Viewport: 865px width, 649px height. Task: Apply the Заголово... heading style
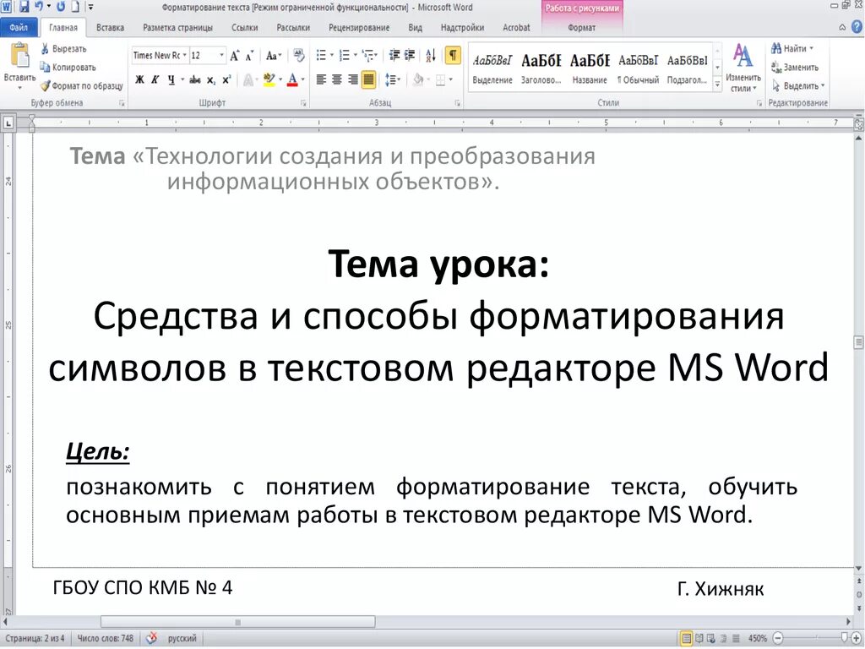[x=541, y=68]
